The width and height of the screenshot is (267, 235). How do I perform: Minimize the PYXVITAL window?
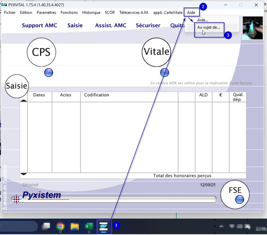click(226, 5)
